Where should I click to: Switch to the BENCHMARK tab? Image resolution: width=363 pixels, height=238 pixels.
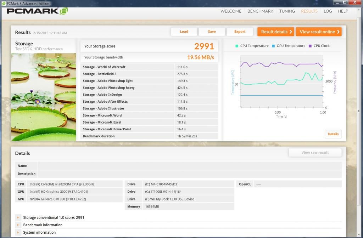point(260,11)
